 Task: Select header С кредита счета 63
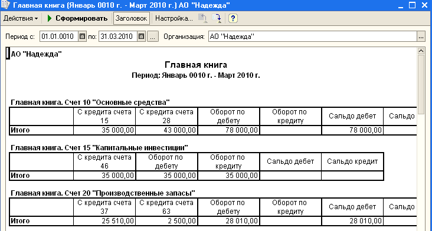166,207
